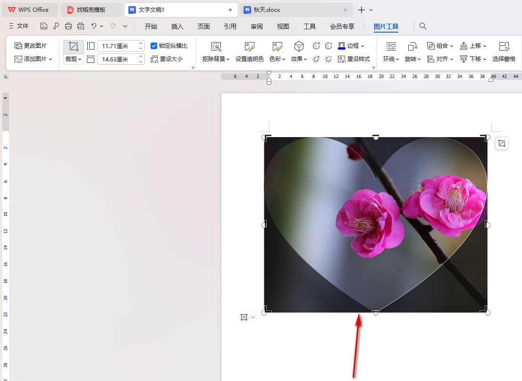Uncheck 锁定纵横比 (Lock aspect ratio)
This screenshot has height=381, width=522.
click(154, 46)
